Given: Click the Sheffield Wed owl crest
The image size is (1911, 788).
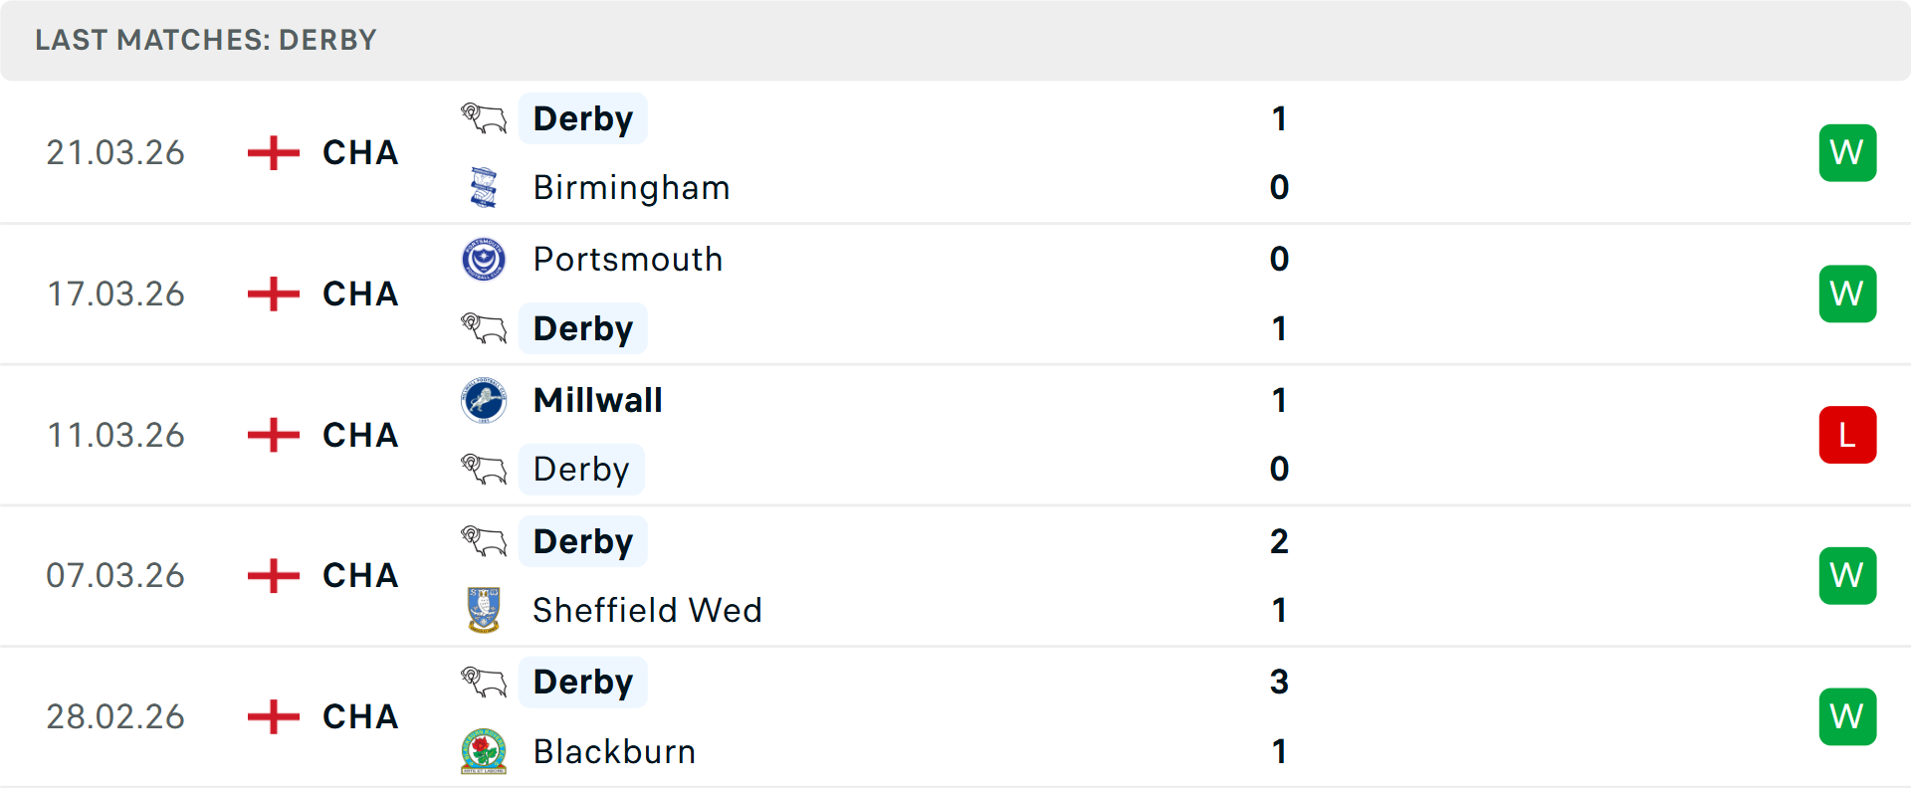Looking at the screenshot, I should pyautogui.click(x=482, y=610).
